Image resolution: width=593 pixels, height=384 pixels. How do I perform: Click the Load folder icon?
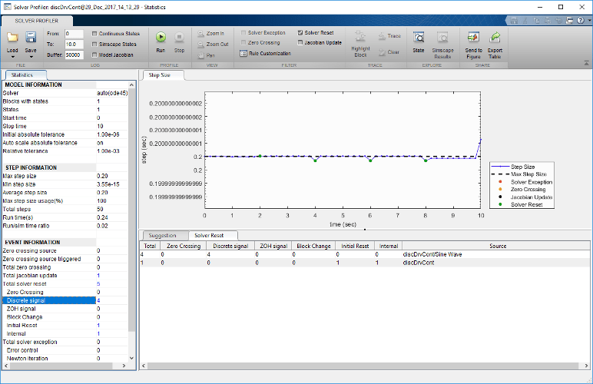(12, 37)
